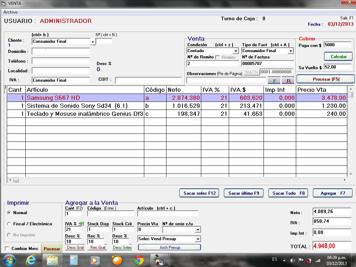Launch Internet Explorer from the taskbar
This screenshot has width=356, height=267.
pyautogui.click(x=31, y=260)
